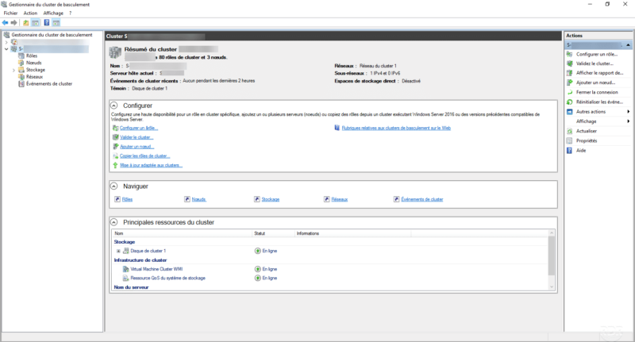Click the Valider le cluster link
The image size is (635, 342).
pos(137,137)
